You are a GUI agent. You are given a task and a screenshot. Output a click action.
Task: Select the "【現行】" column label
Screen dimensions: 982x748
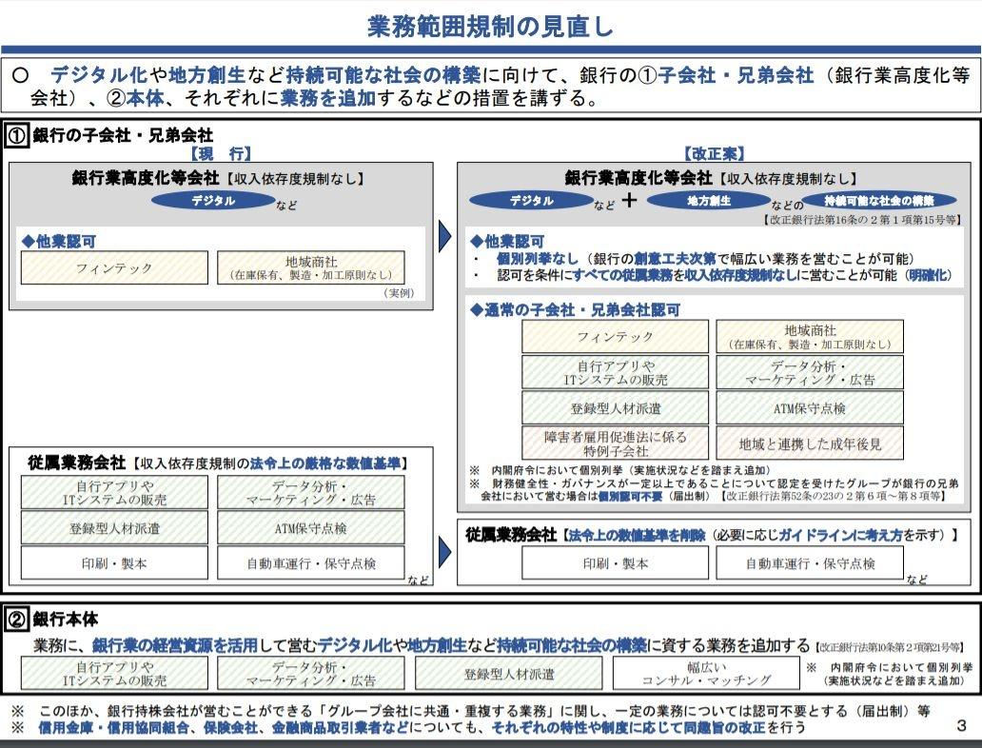[x=221, y=153]
